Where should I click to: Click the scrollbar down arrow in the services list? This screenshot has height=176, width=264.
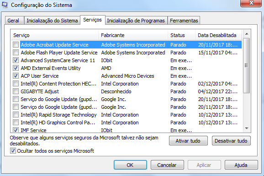click(x=247, y=128)
